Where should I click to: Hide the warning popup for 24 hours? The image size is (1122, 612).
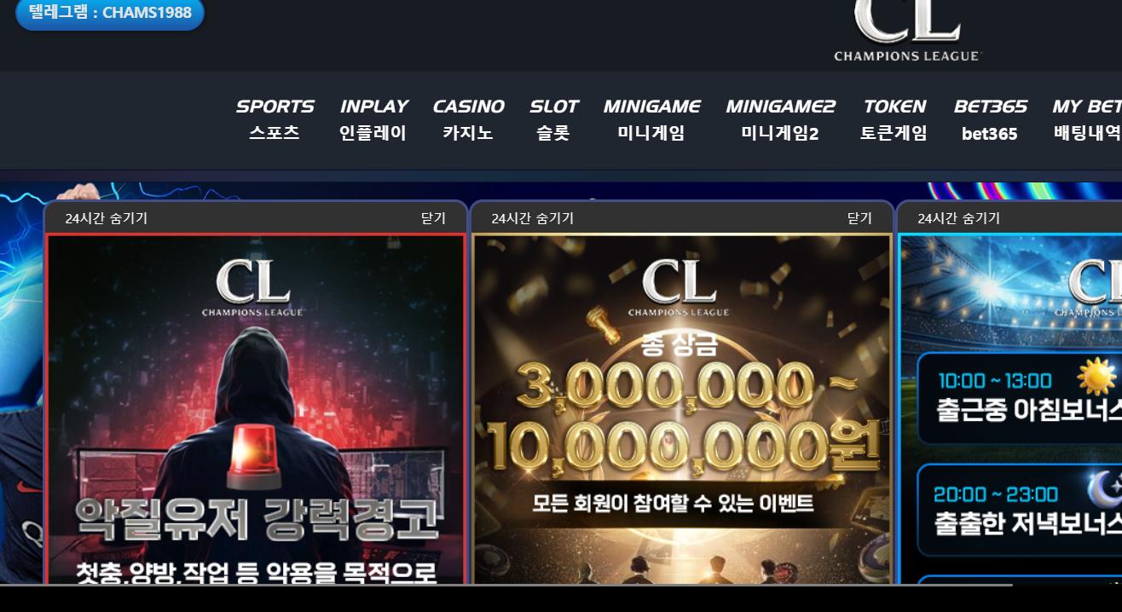tap(107, 218)
